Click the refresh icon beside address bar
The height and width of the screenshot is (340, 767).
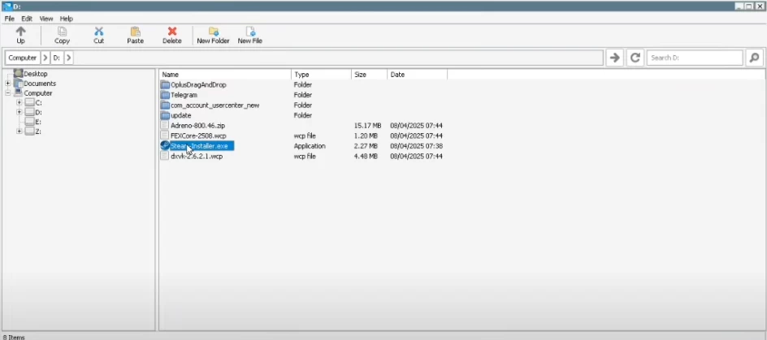(635, 58)
